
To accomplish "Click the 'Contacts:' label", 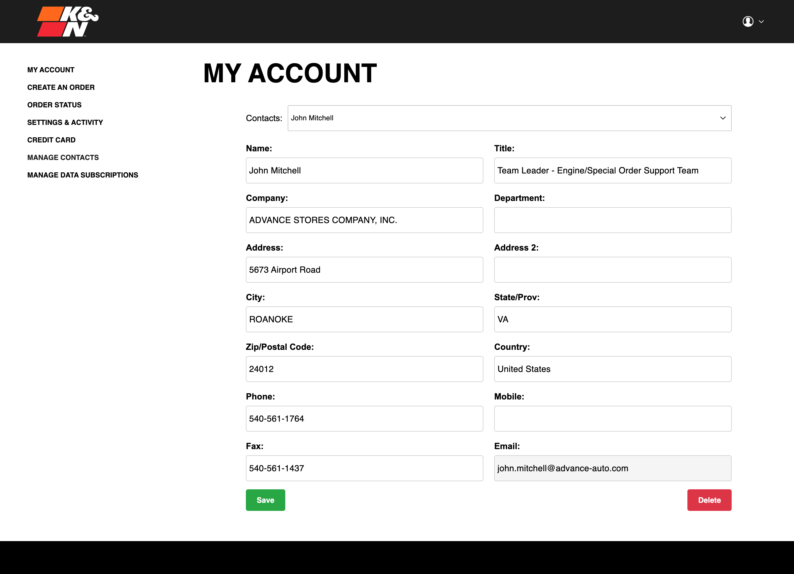I will click(264, 118).
